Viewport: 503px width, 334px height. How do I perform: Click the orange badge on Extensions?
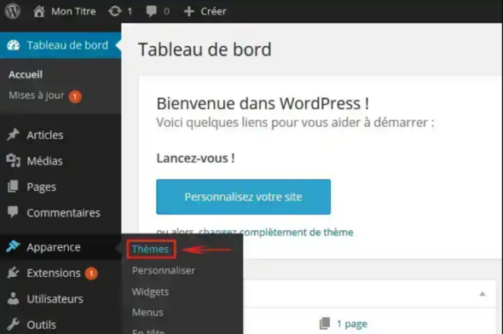click(91, 274)
